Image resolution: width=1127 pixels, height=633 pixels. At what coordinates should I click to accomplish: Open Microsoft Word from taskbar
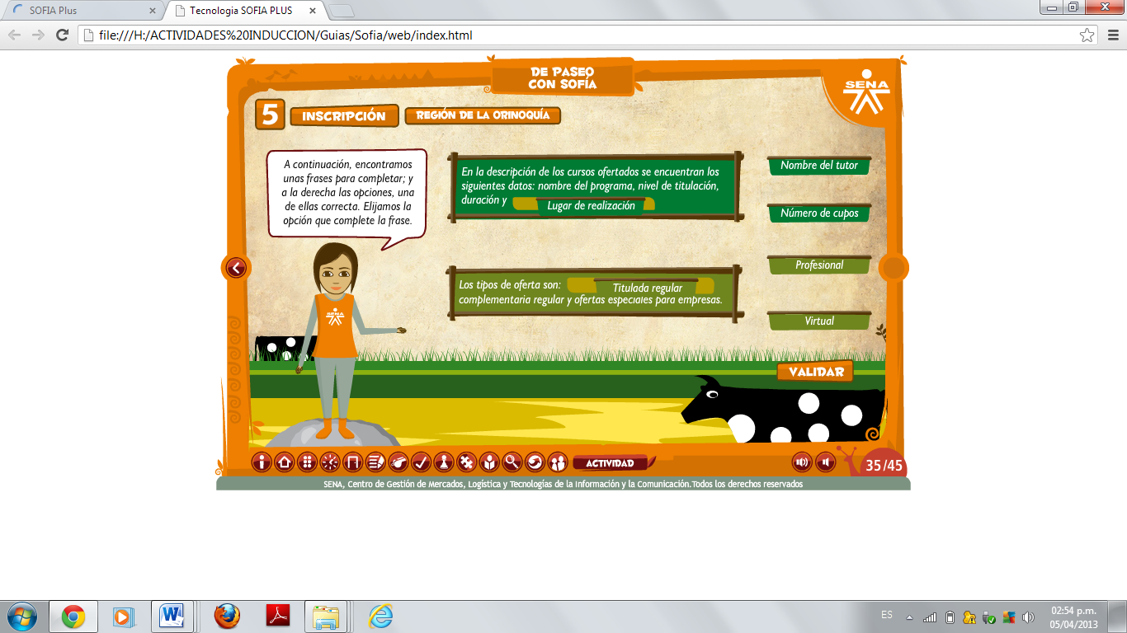[x=172, y=617]
